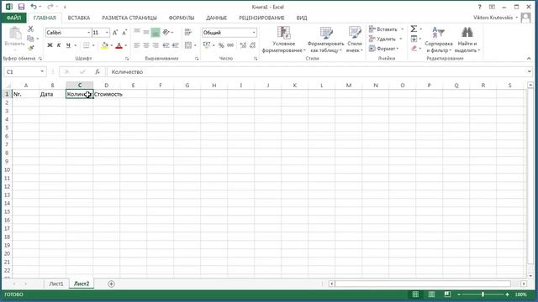Switch to the ФОРМУЛЫ ribbon tab

tap(182, 18)
